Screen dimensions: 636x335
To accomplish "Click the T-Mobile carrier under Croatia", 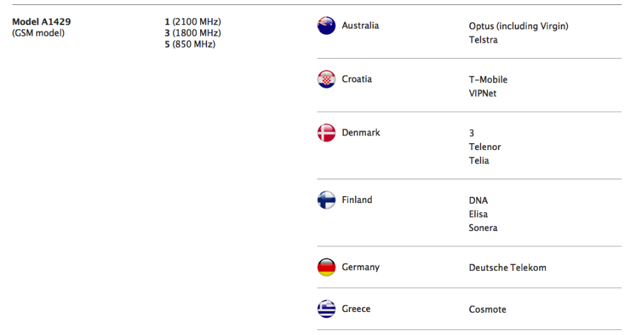I will coord(488,80).
